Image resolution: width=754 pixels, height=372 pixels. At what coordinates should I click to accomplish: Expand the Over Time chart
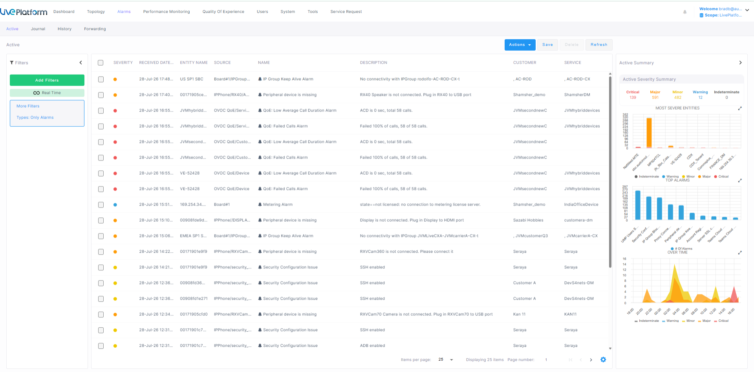click(740, 253)
